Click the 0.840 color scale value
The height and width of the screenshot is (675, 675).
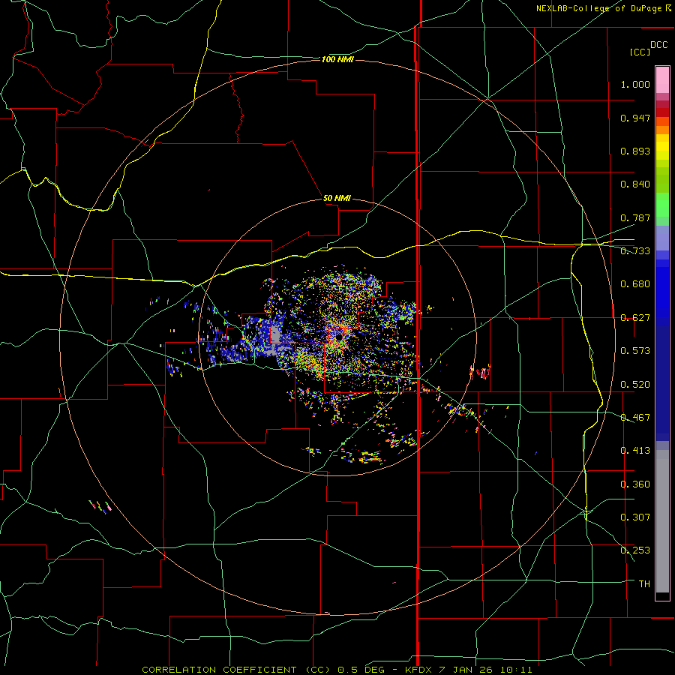(x=635, y=184)
